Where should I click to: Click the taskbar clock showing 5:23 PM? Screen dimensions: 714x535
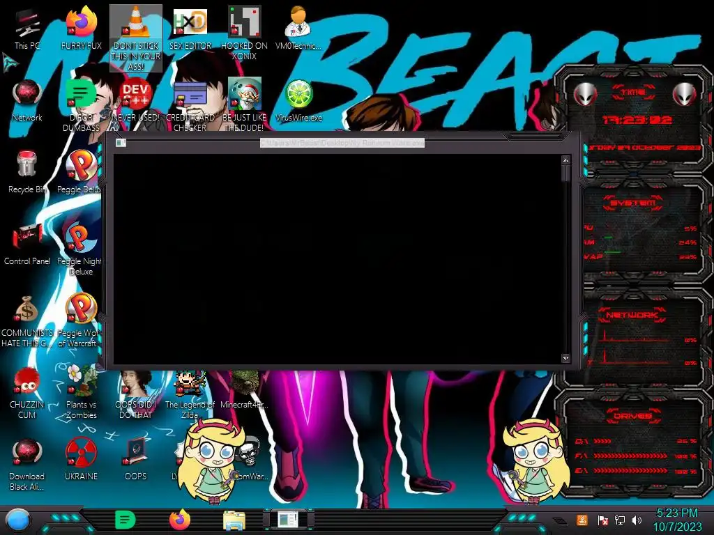[677, 520]
